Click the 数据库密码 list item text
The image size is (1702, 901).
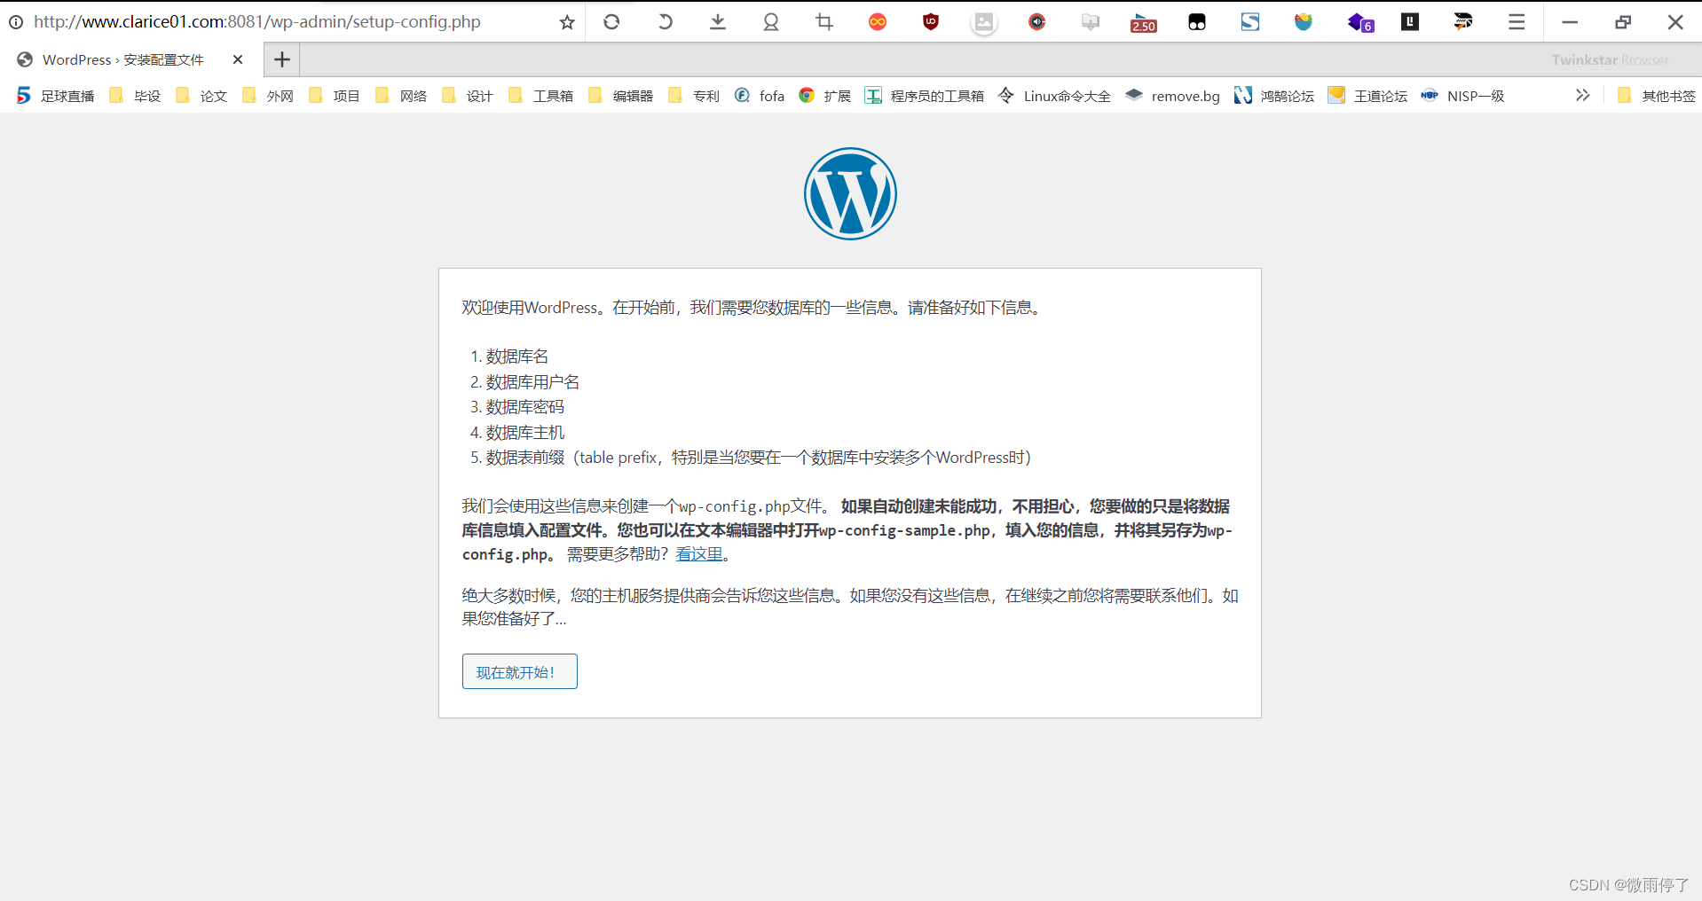(524, 407)
